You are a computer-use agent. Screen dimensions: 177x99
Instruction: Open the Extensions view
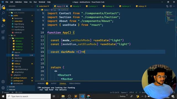(3, 32)
